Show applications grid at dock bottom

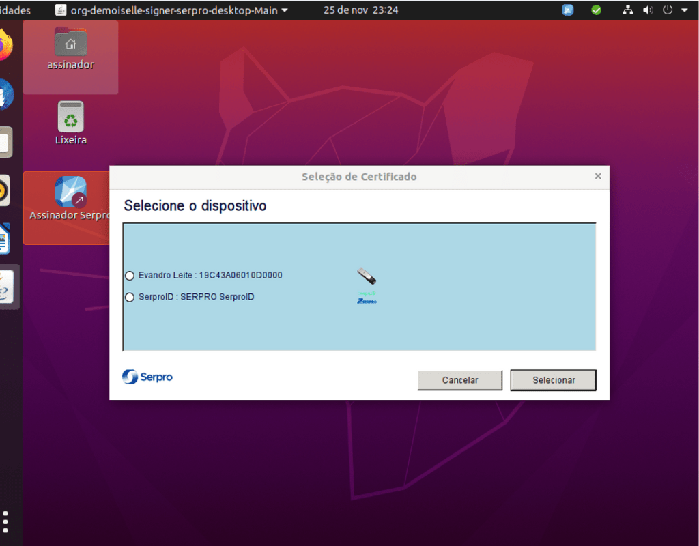5,522
